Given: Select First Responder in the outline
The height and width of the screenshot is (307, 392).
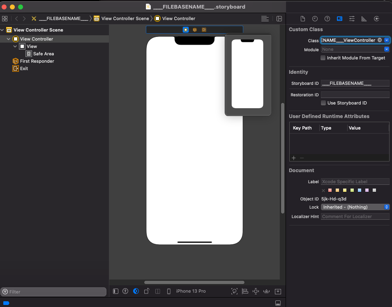Looking at the screenshot, I should (x=37, y=61).
